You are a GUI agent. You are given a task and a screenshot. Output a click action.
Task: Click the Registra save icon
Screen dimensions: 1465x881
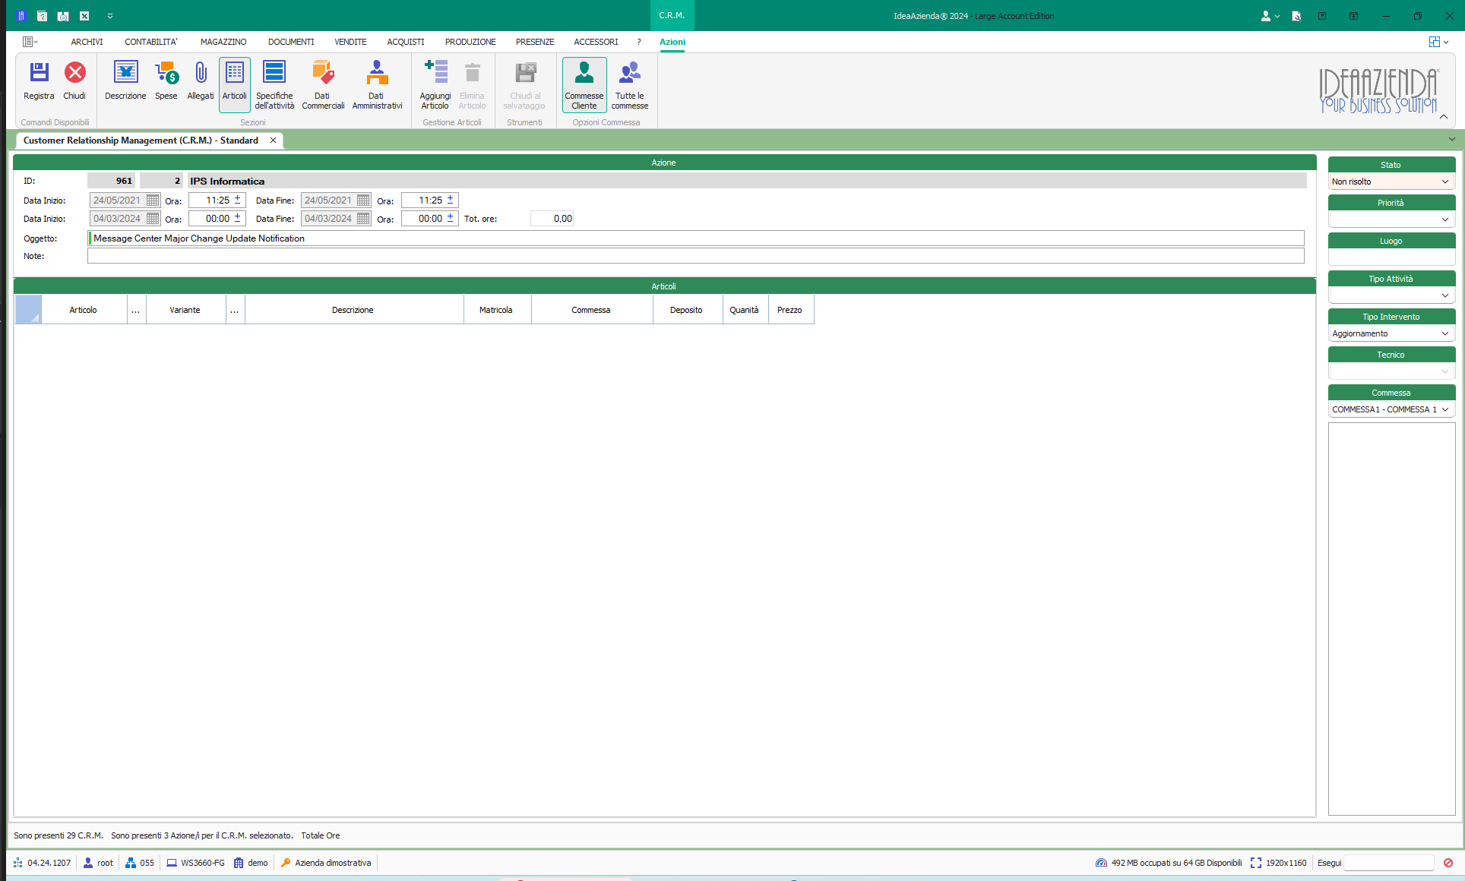39,72
